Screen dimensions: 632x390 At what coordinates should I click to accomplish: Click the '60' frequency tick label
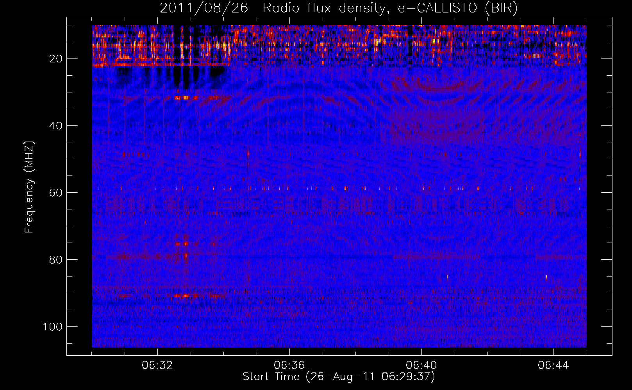(x=56, y=193)
